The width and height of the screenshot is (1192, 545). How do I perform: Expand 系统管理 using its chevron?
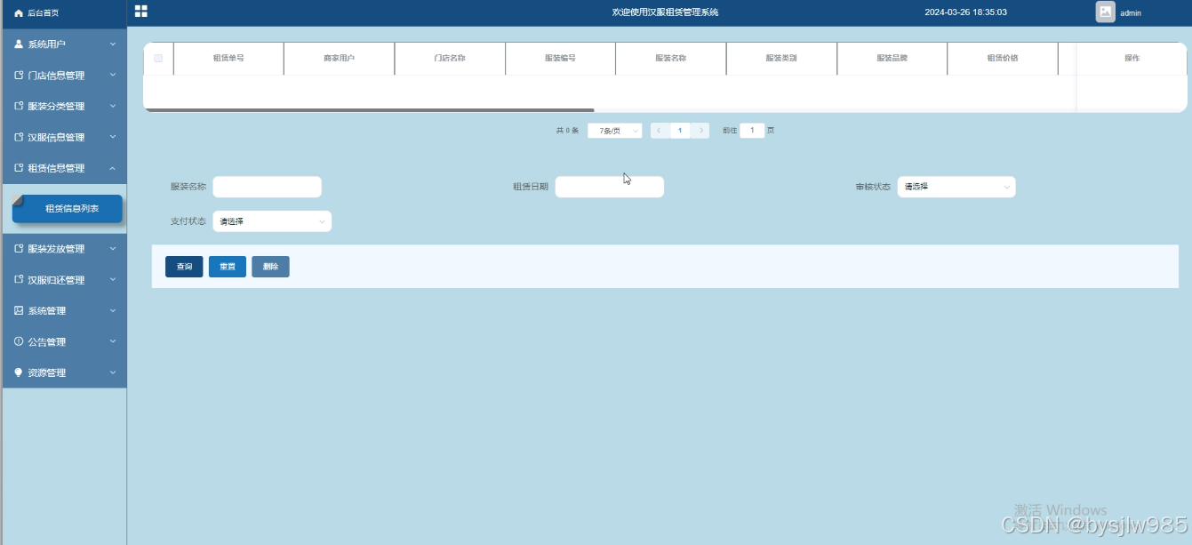pos(113,310)
